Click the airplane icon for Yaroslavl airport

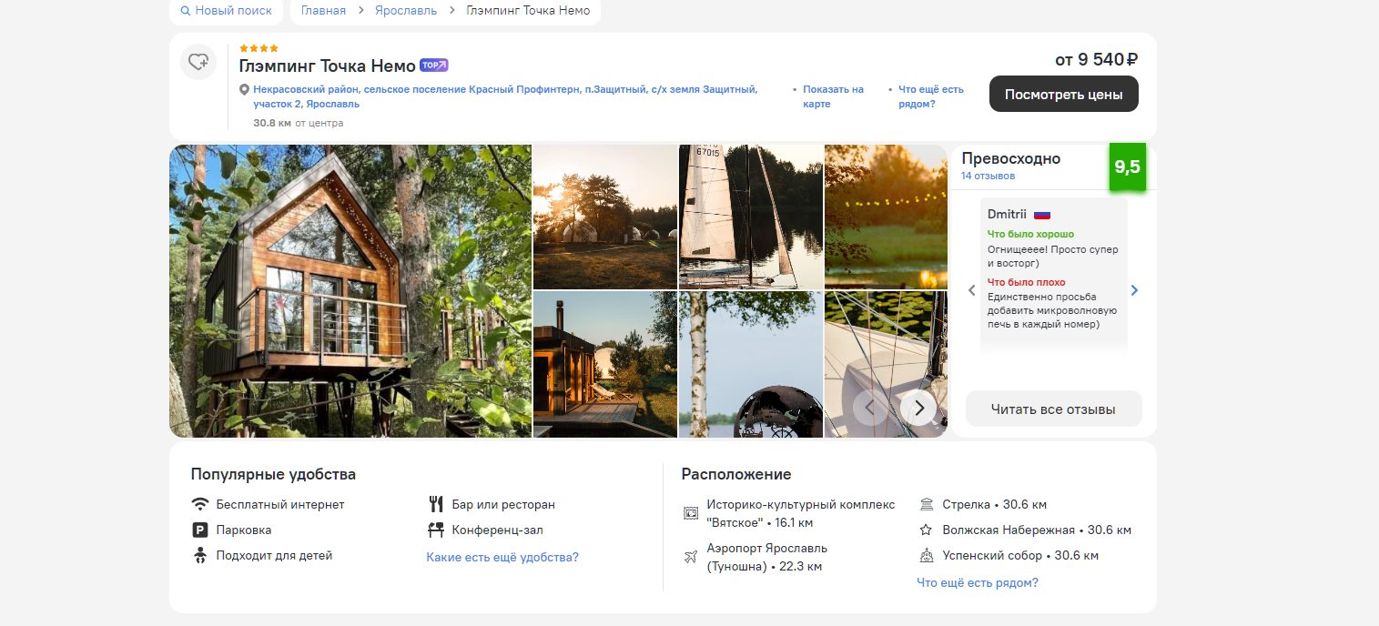[691, 557]
